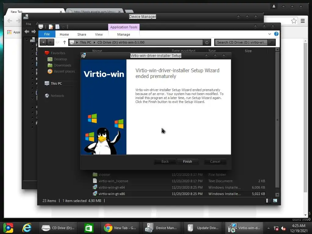Click This PC in the address breadcrumb
Viewport: 312px width, 234px height.
coord(85,42)
